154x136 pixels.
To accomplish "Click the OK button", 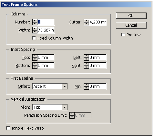I will (131, 16).
